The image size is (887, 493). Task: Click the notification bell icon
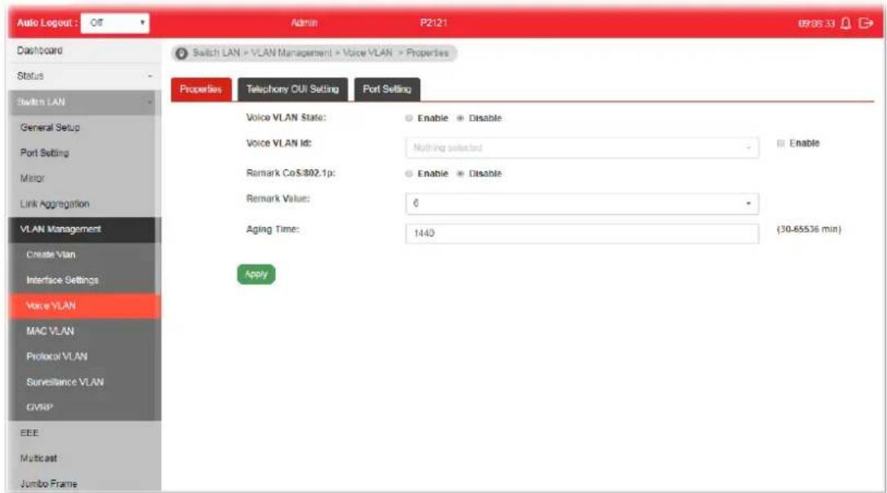point(845,23)
